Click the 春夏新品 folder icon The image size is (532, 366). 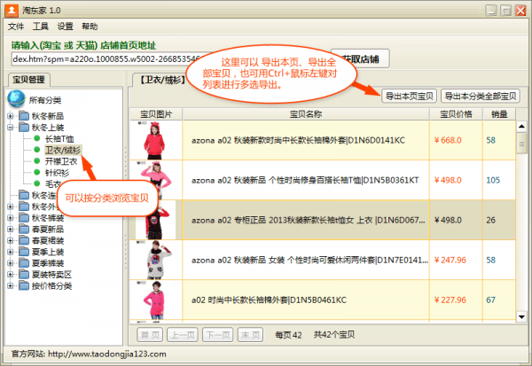[24, 229]
